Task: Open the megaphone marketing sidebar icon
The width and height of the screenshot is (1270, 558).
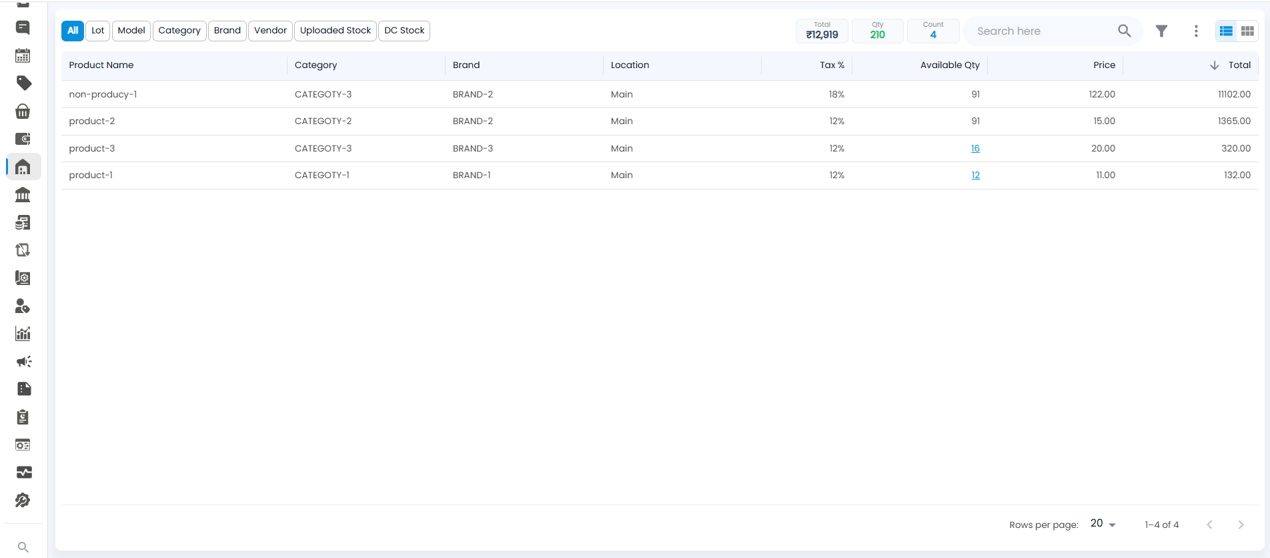Action: pos(24,361)
